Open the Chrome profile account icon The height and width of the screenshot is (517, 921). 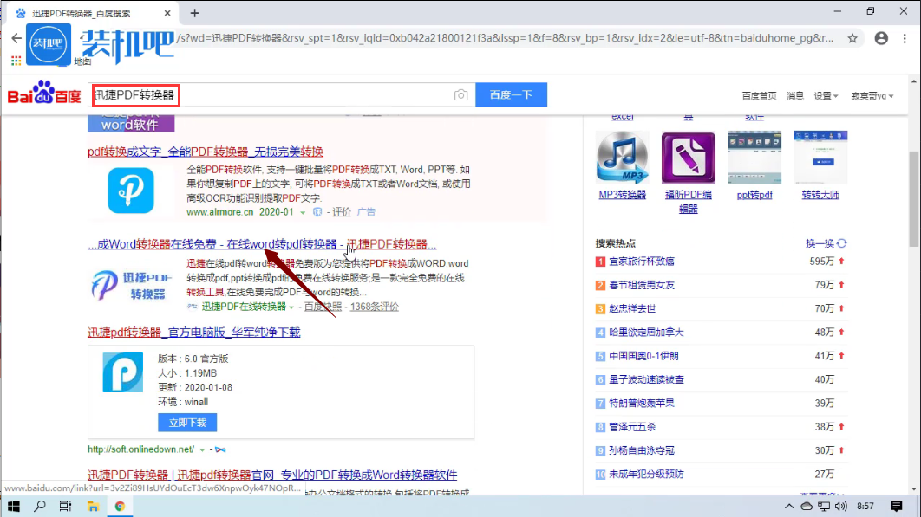pyautogui.click(x=881, y=39)
